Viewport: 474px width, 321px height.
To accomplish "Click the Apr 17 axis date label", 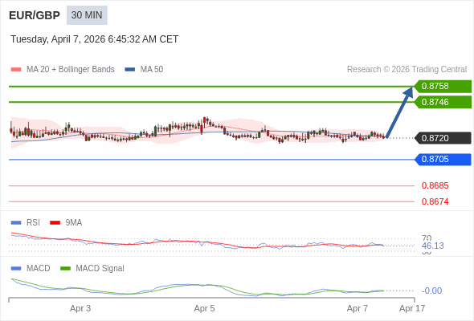I will click(412, 309).
